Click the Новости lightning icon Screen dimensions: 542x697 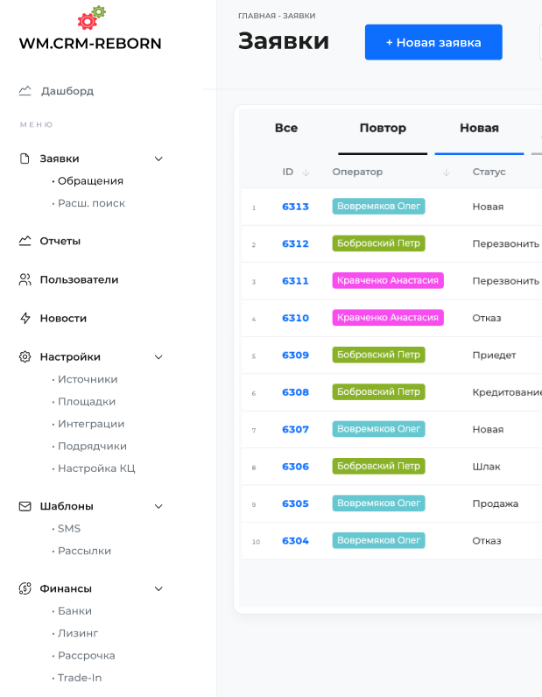[x=25, y=318]
